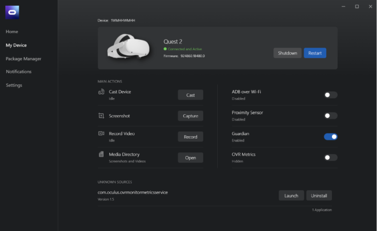Screen dimensions: 377x231
Task: Show OVR Metrics with its toggle
Action: 330,158
